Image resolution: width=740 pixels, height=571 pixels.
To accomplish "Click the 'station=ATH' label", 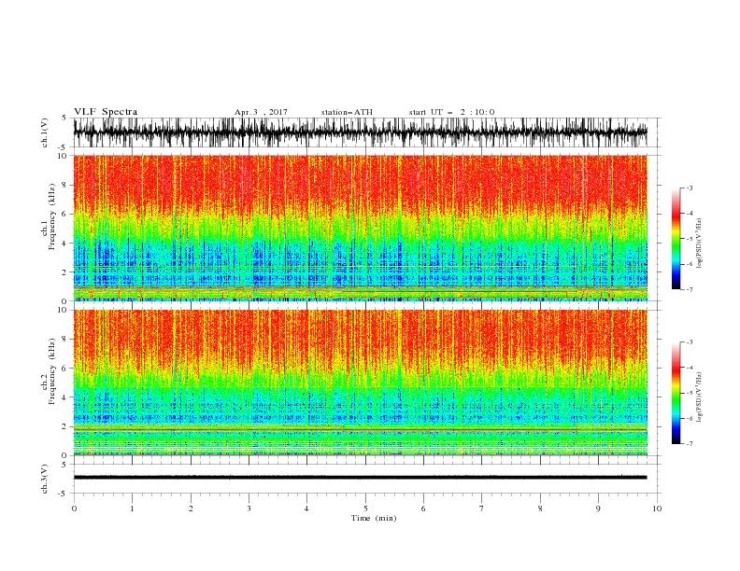I will tap(347, 112).
